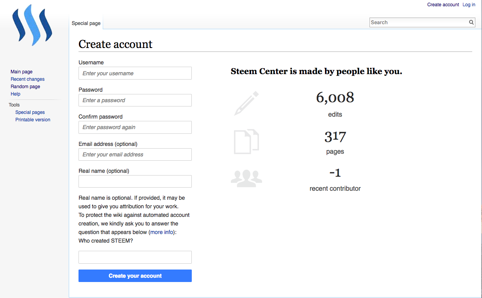The image size is (482, 298).
Task: Click the Create account link at top
Action: 443,5
